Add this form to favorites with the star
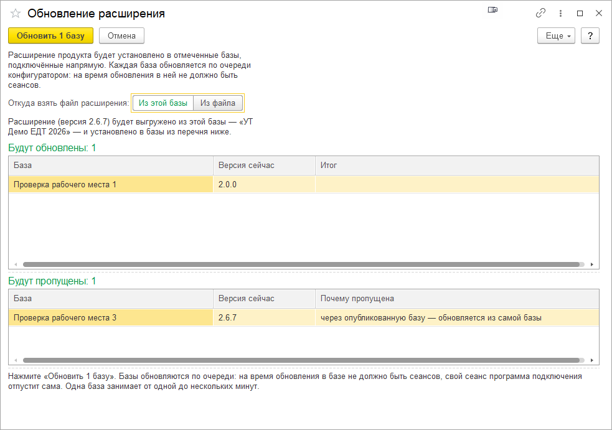 (x=15, y=14)
